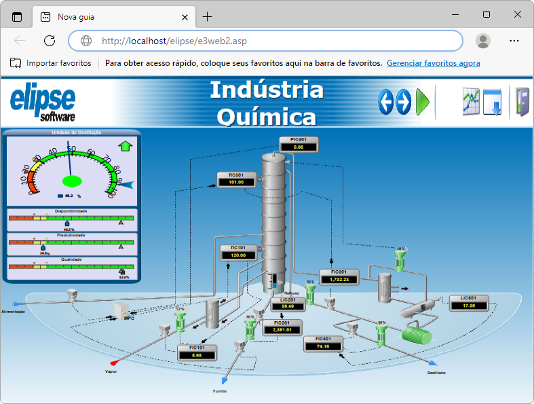Click the 'Unidade de Destilação' panel title
This screenshot has width=534, height=404.
[76, 132]
